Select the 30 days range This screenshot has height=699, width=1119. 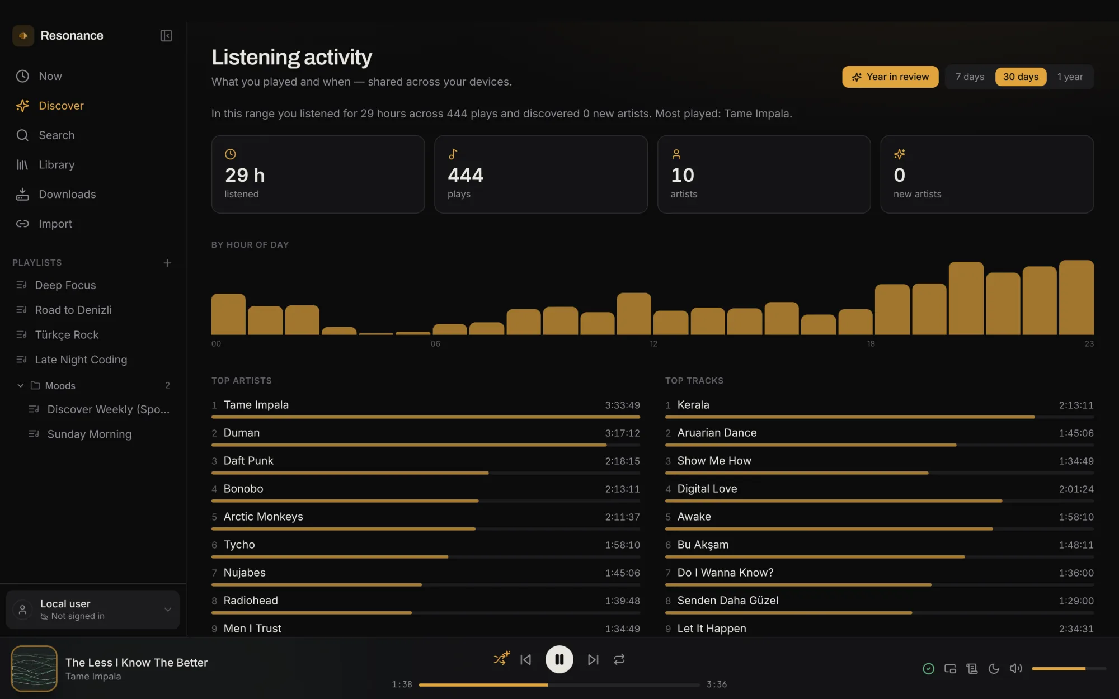pyautogui.click(x=1021, y=77)
